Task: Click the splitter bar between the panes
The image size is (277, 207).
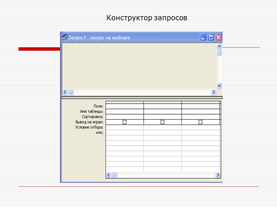Action: pos(142,98)
